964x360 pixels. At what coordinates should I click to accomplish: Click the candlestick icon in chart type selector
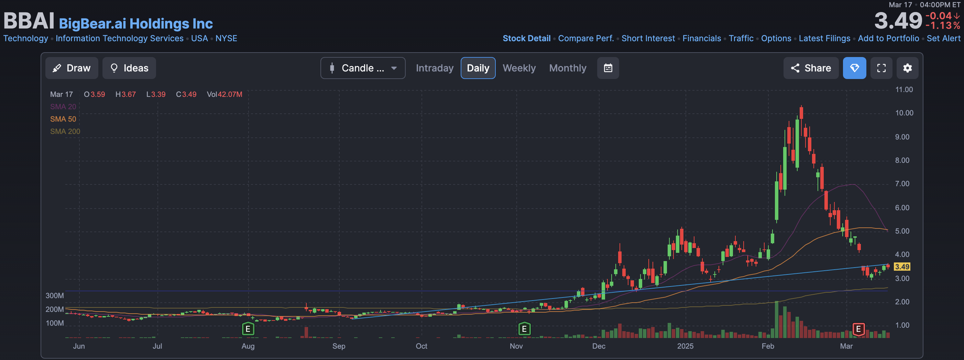[x=332, y=68]
